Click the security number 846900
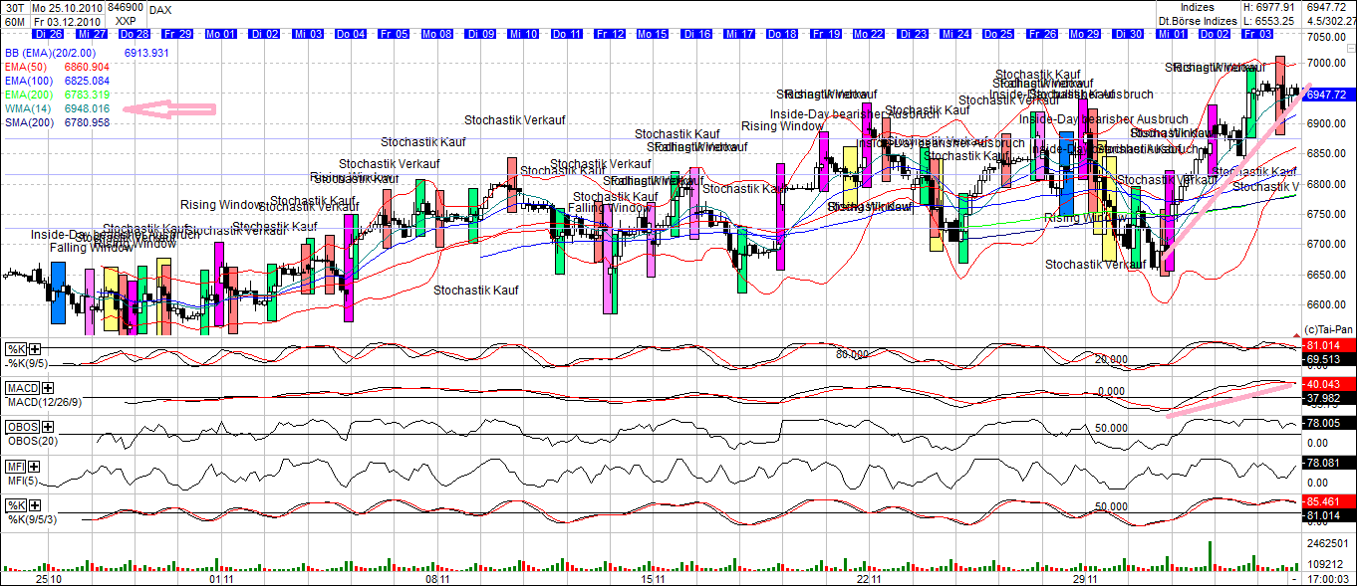Image resolution: width=1357 pixels, height=586 pixels. (128, 7)
